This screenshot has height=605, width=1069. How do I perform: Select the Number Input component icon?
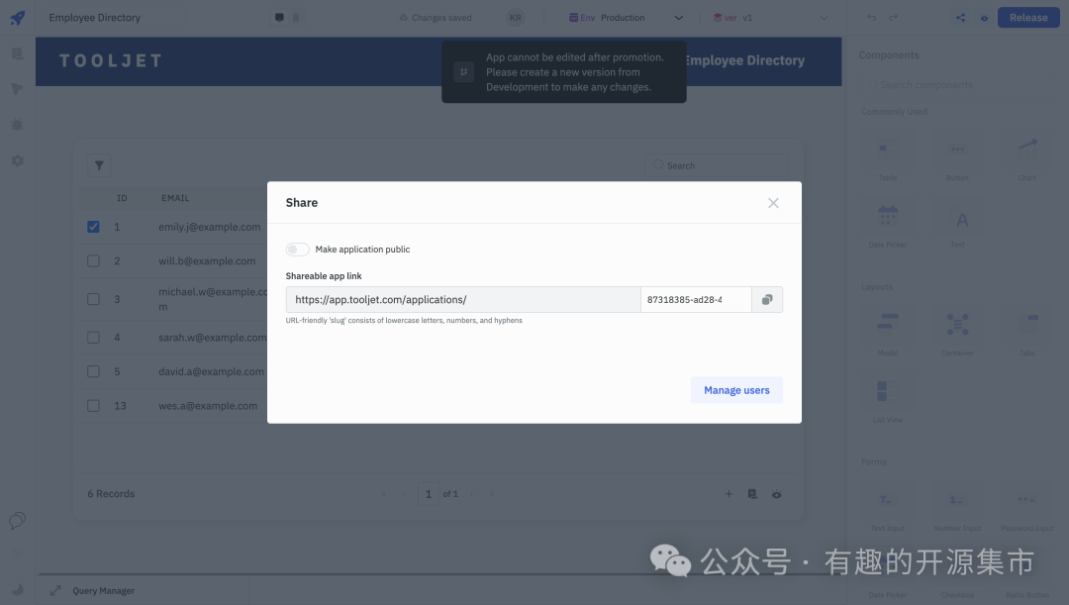957,500
